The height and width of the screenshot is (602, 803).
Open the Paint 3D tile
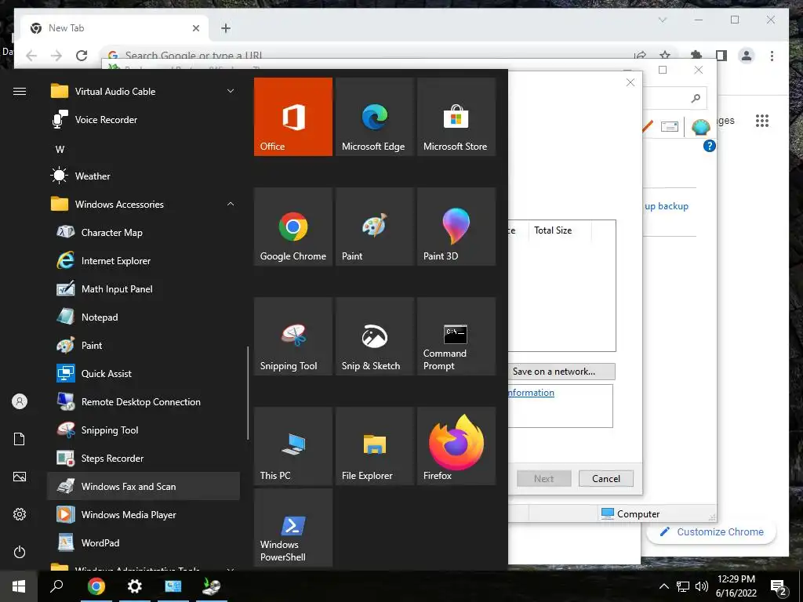tap(456, 227)
